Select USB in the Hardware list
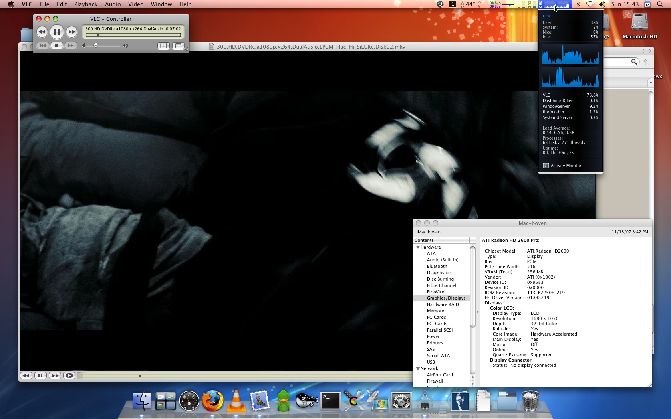671x419 pixels. (x=431, y=362)
